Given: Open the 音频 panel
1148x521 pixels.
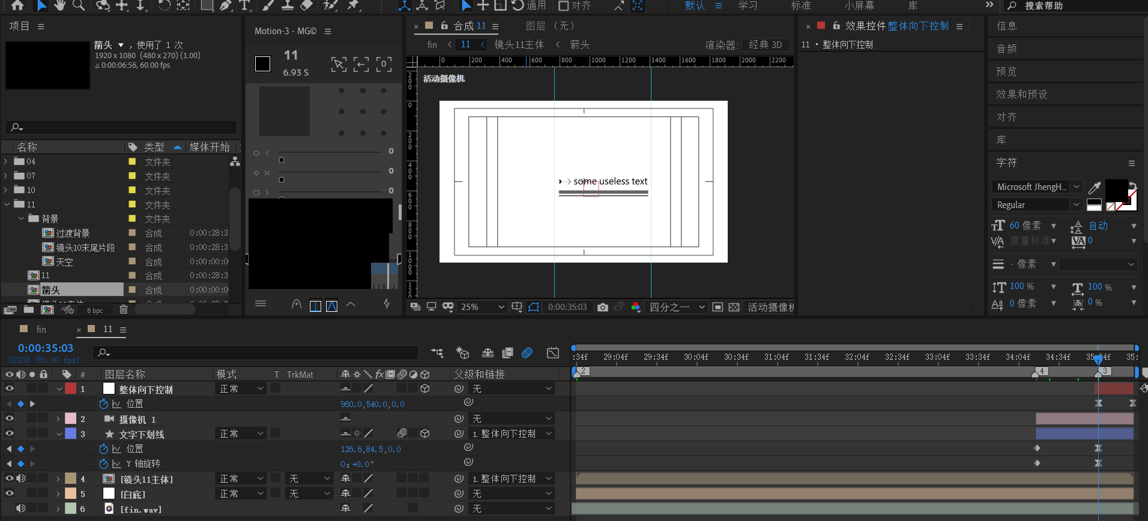Looking at the screenshot, I should coord(1006,49).
